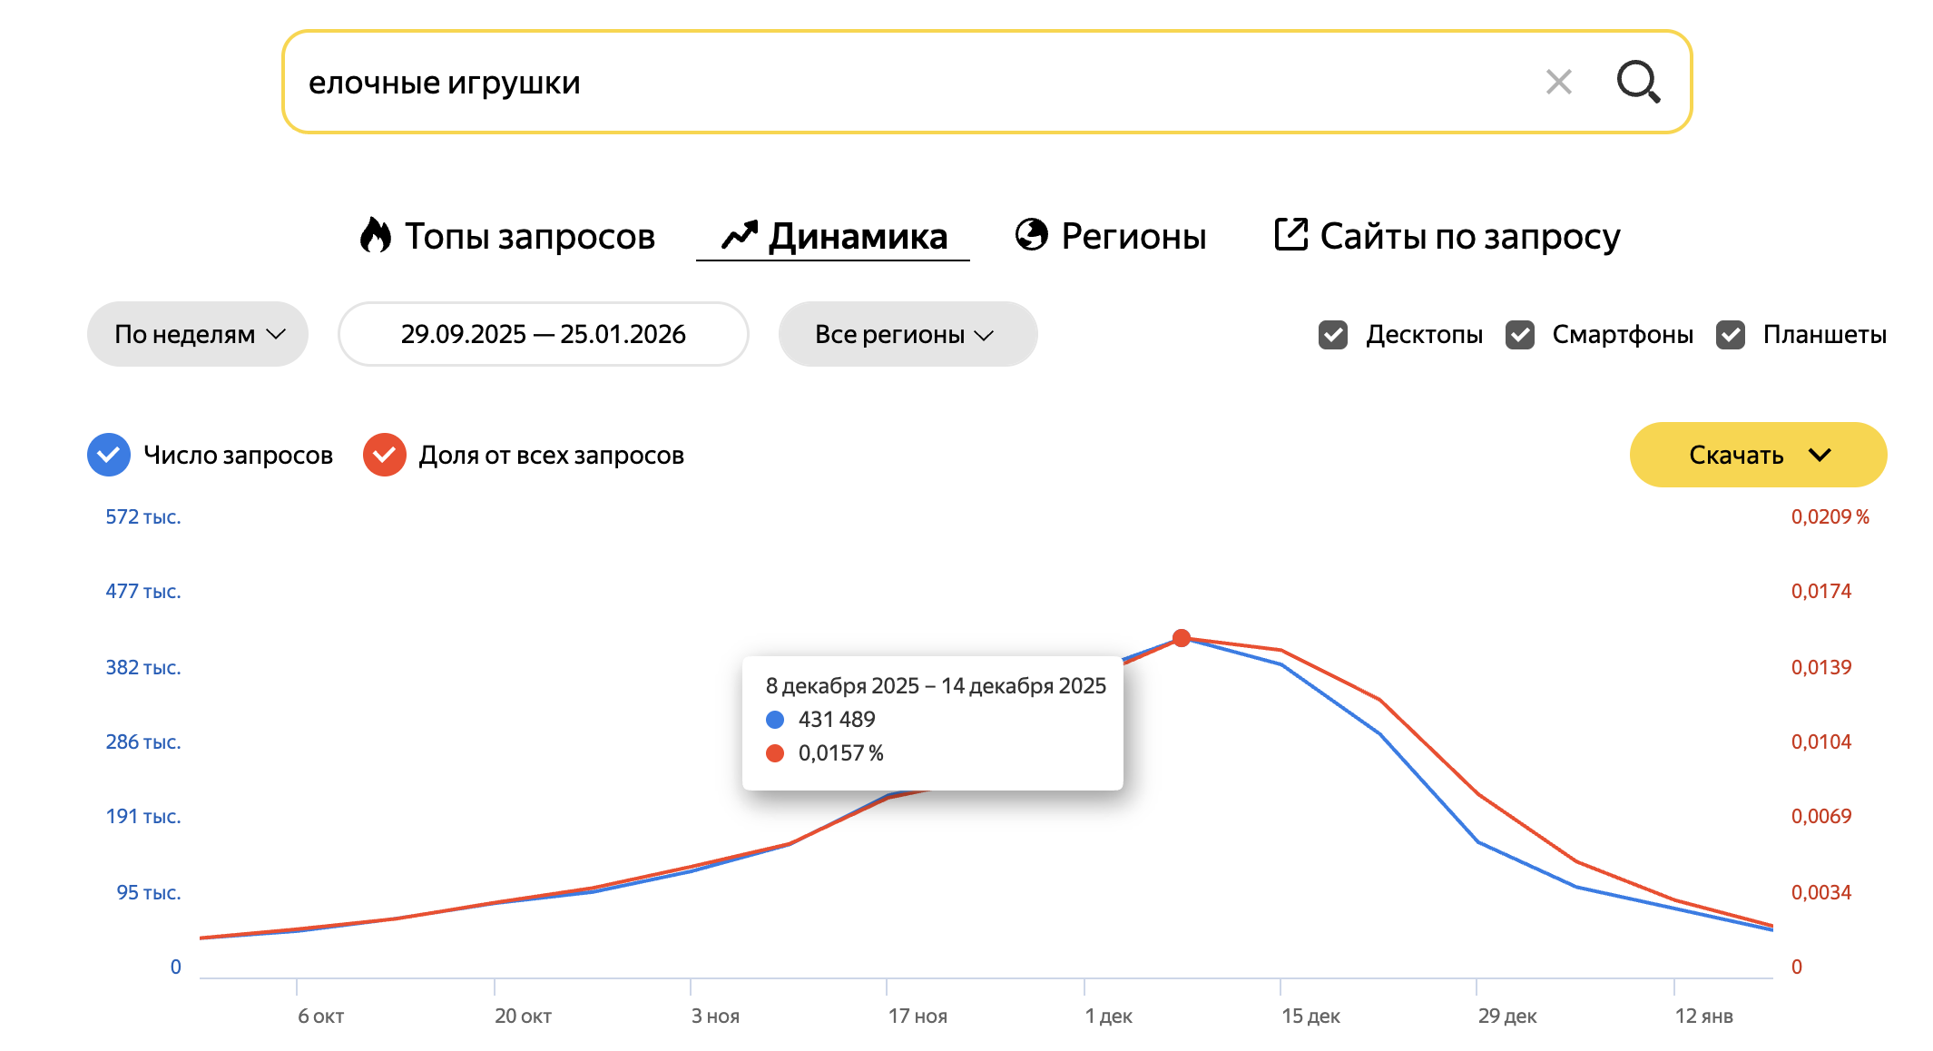Image resolution: width=1933 pixels, height=1051 pixels.
Task: Switch to the Топы запросов tab
Action: click(x=529, y=236)
